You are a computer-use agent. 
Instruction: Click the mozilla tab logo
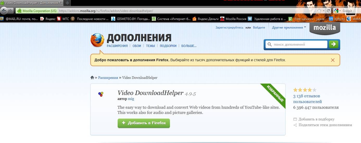pyautogui.click(x=325, y=28)
